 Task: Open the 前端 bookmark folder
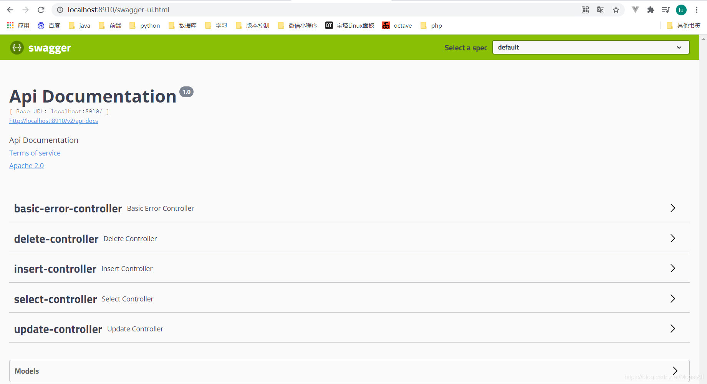pos(110,26)
